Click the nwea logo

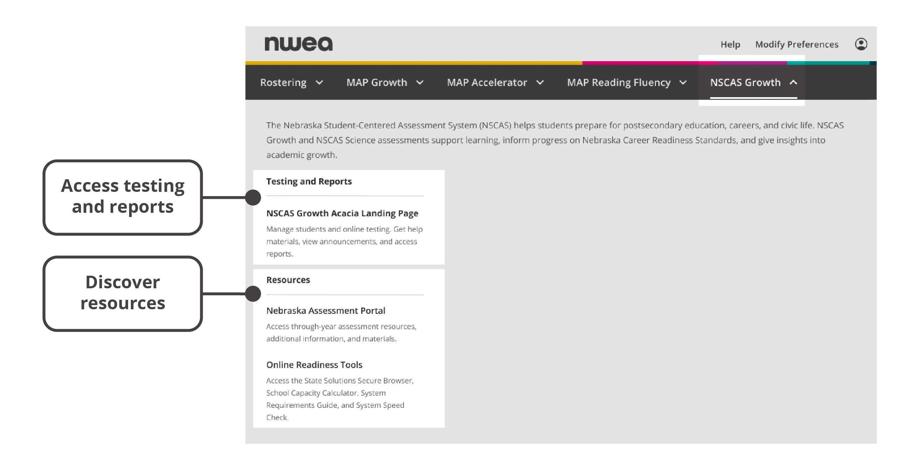(299, 44)
